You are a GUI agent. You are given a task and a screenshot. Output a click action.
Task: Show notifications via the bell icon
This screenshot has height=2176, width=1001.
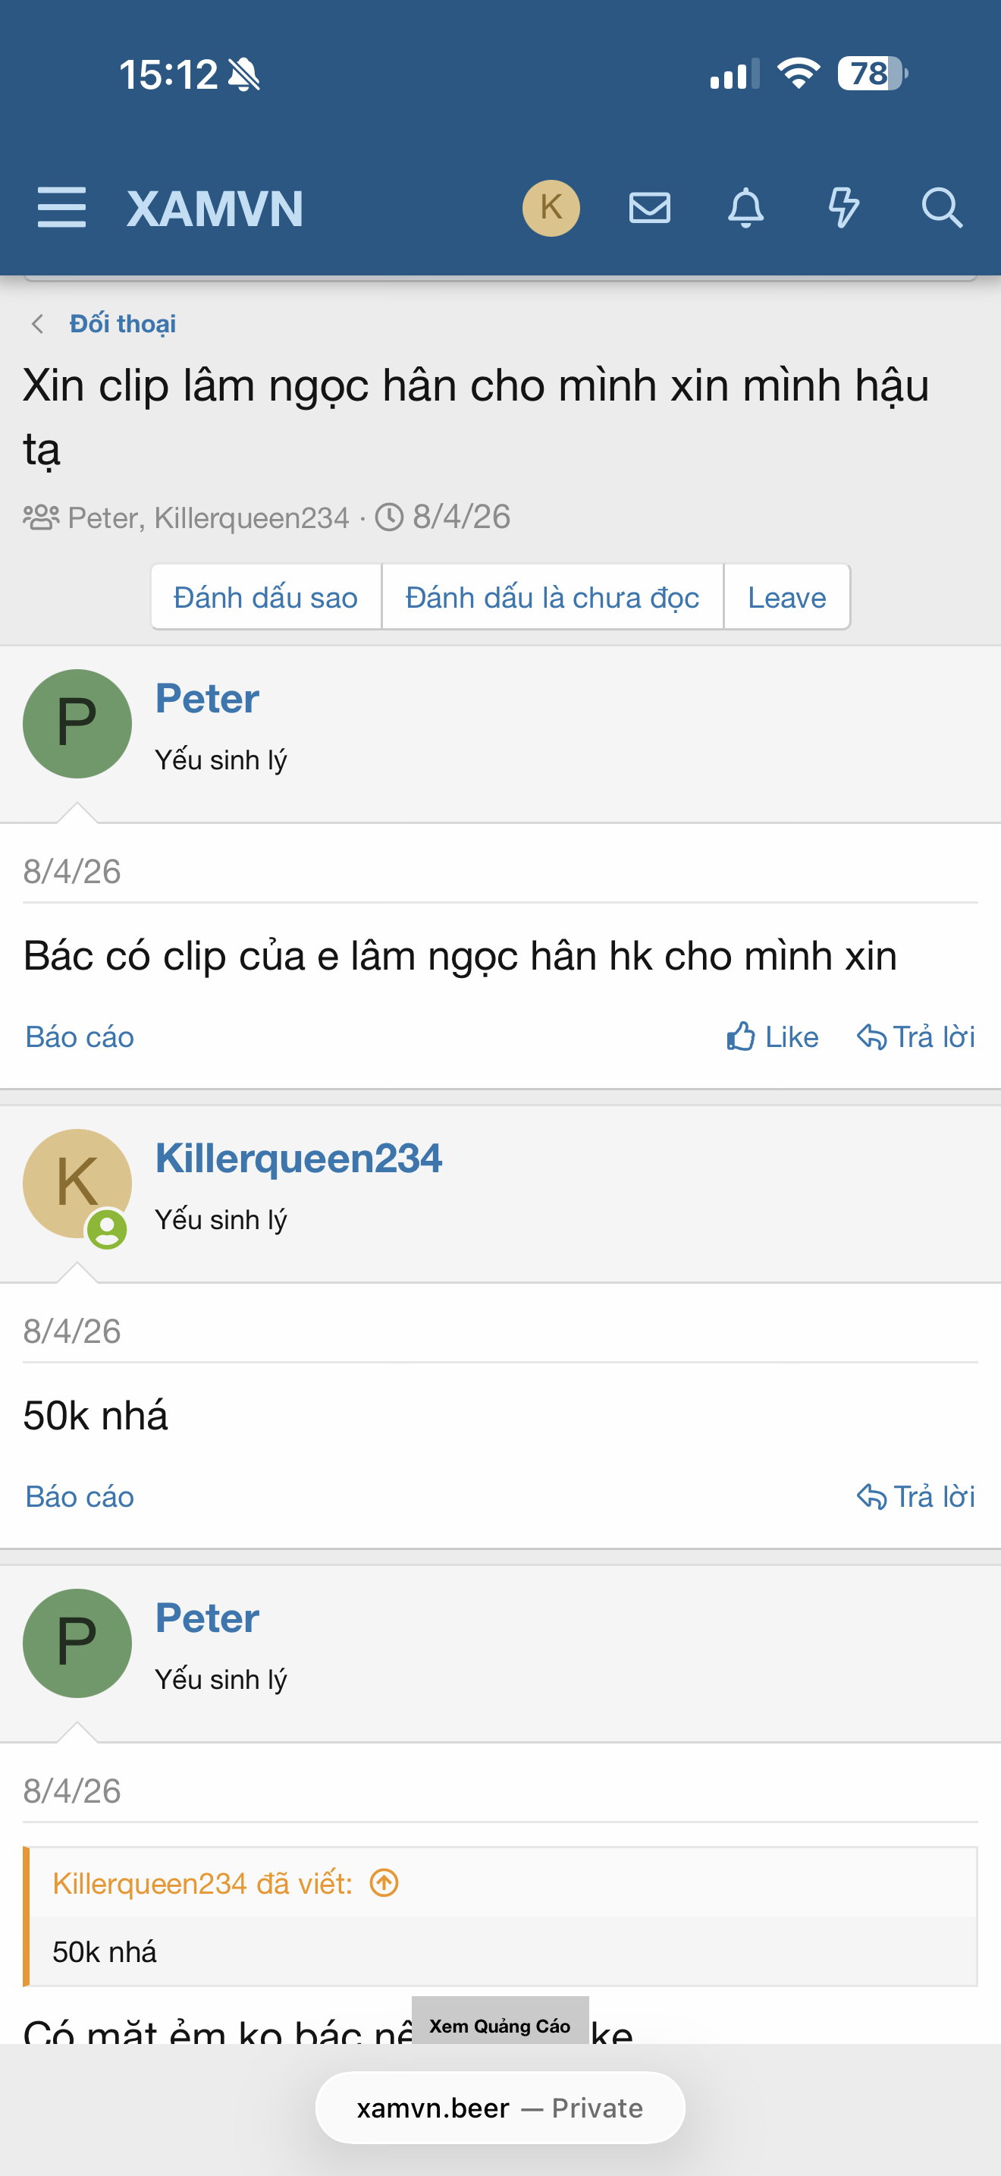point(746,208)
